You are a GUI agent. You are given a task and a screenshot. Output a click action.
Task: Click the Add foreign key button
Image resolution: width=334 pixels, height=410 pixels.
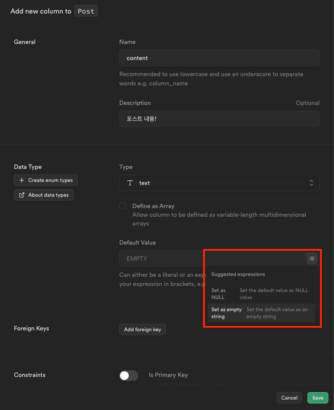tap(142, 329)
